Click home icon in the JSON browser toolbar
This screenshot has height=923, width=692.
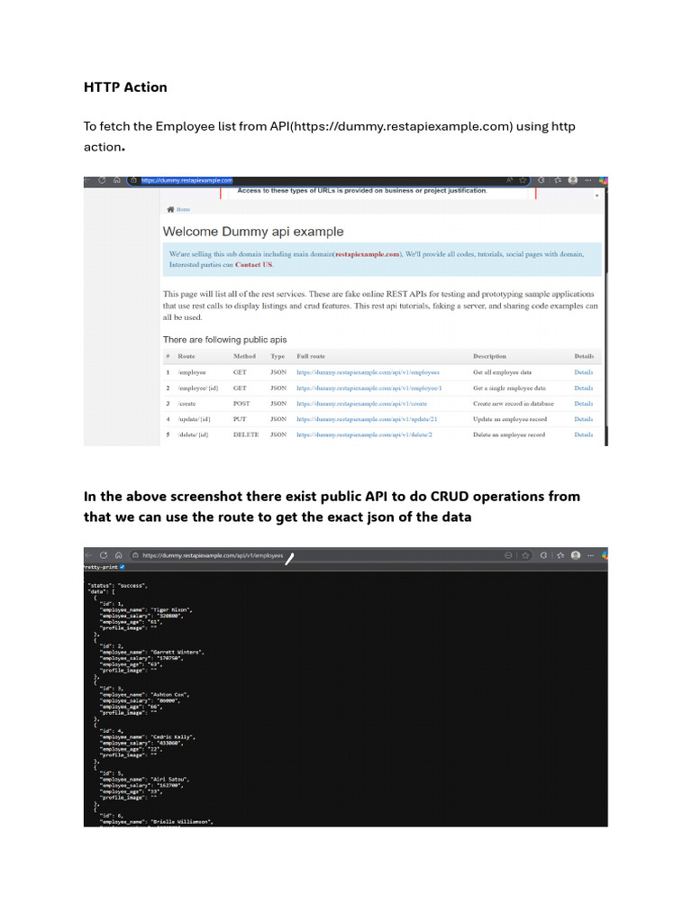click(x=118, y=555)
